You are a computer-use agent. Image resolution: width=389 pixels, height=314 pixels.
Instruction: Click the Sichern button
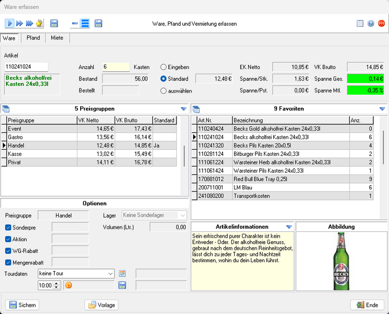pos(23,305)
